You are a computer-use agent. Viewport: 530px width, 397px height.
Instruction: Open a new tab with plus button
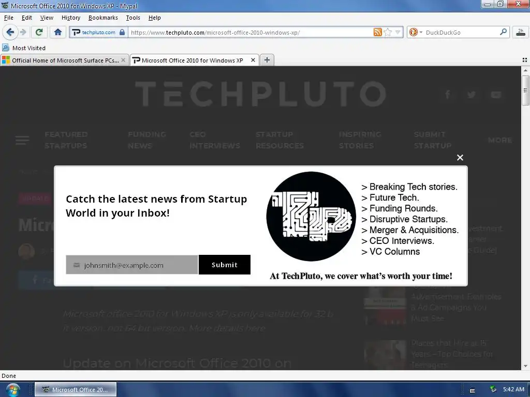[x=267, y=60]
